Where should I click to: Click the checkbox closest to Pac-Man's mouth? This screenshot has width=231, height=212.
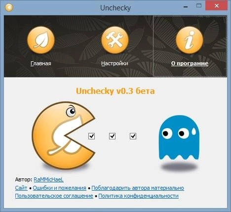click(91, 136)
